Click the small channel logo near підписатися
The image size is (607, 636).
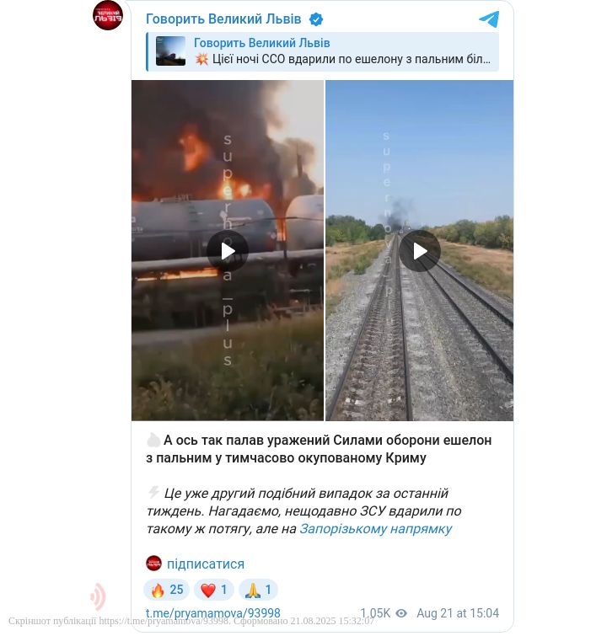tap(153, 564)
